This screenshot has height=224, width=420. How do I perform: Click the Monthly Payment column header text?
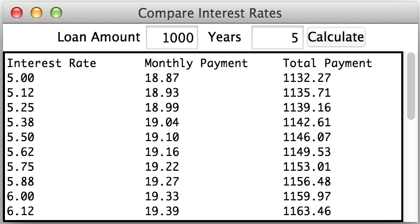pyautogui.click(x=196, y=63)
